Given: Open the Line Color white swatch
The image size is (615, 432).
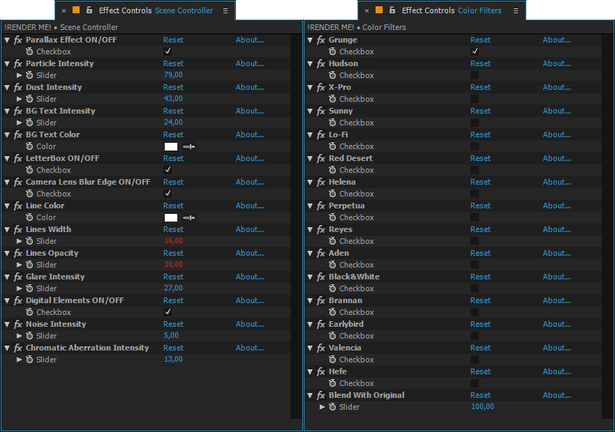Looking at the screenshot, I should (171, 217).
